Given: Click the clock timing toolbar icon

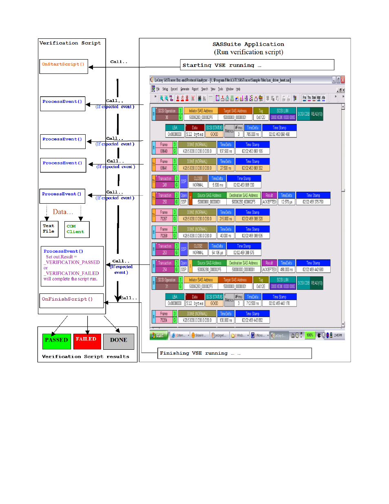Looking at the screenshot, I should (x=227, y=98).
